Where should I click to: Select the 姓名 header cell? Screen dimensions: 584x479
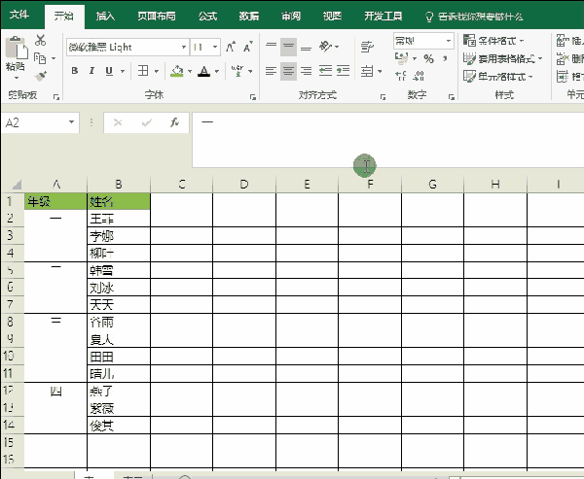(119, 201)
